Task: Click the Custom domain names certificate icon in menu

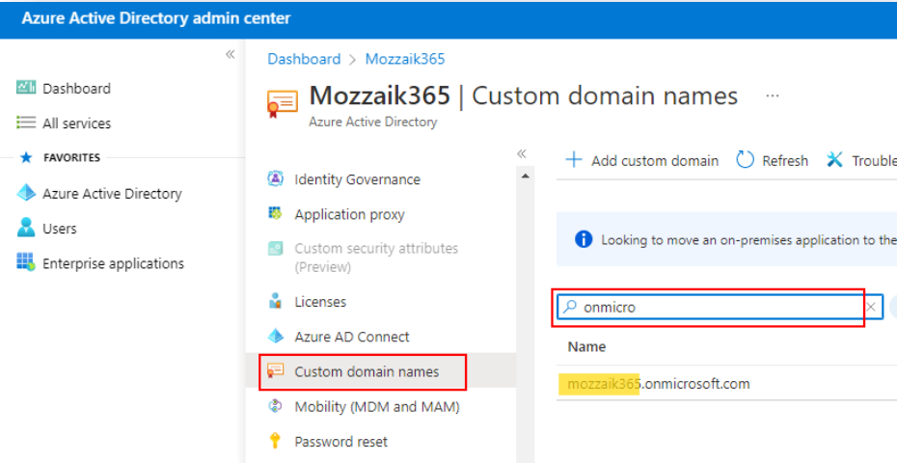Action: (276, 370)
